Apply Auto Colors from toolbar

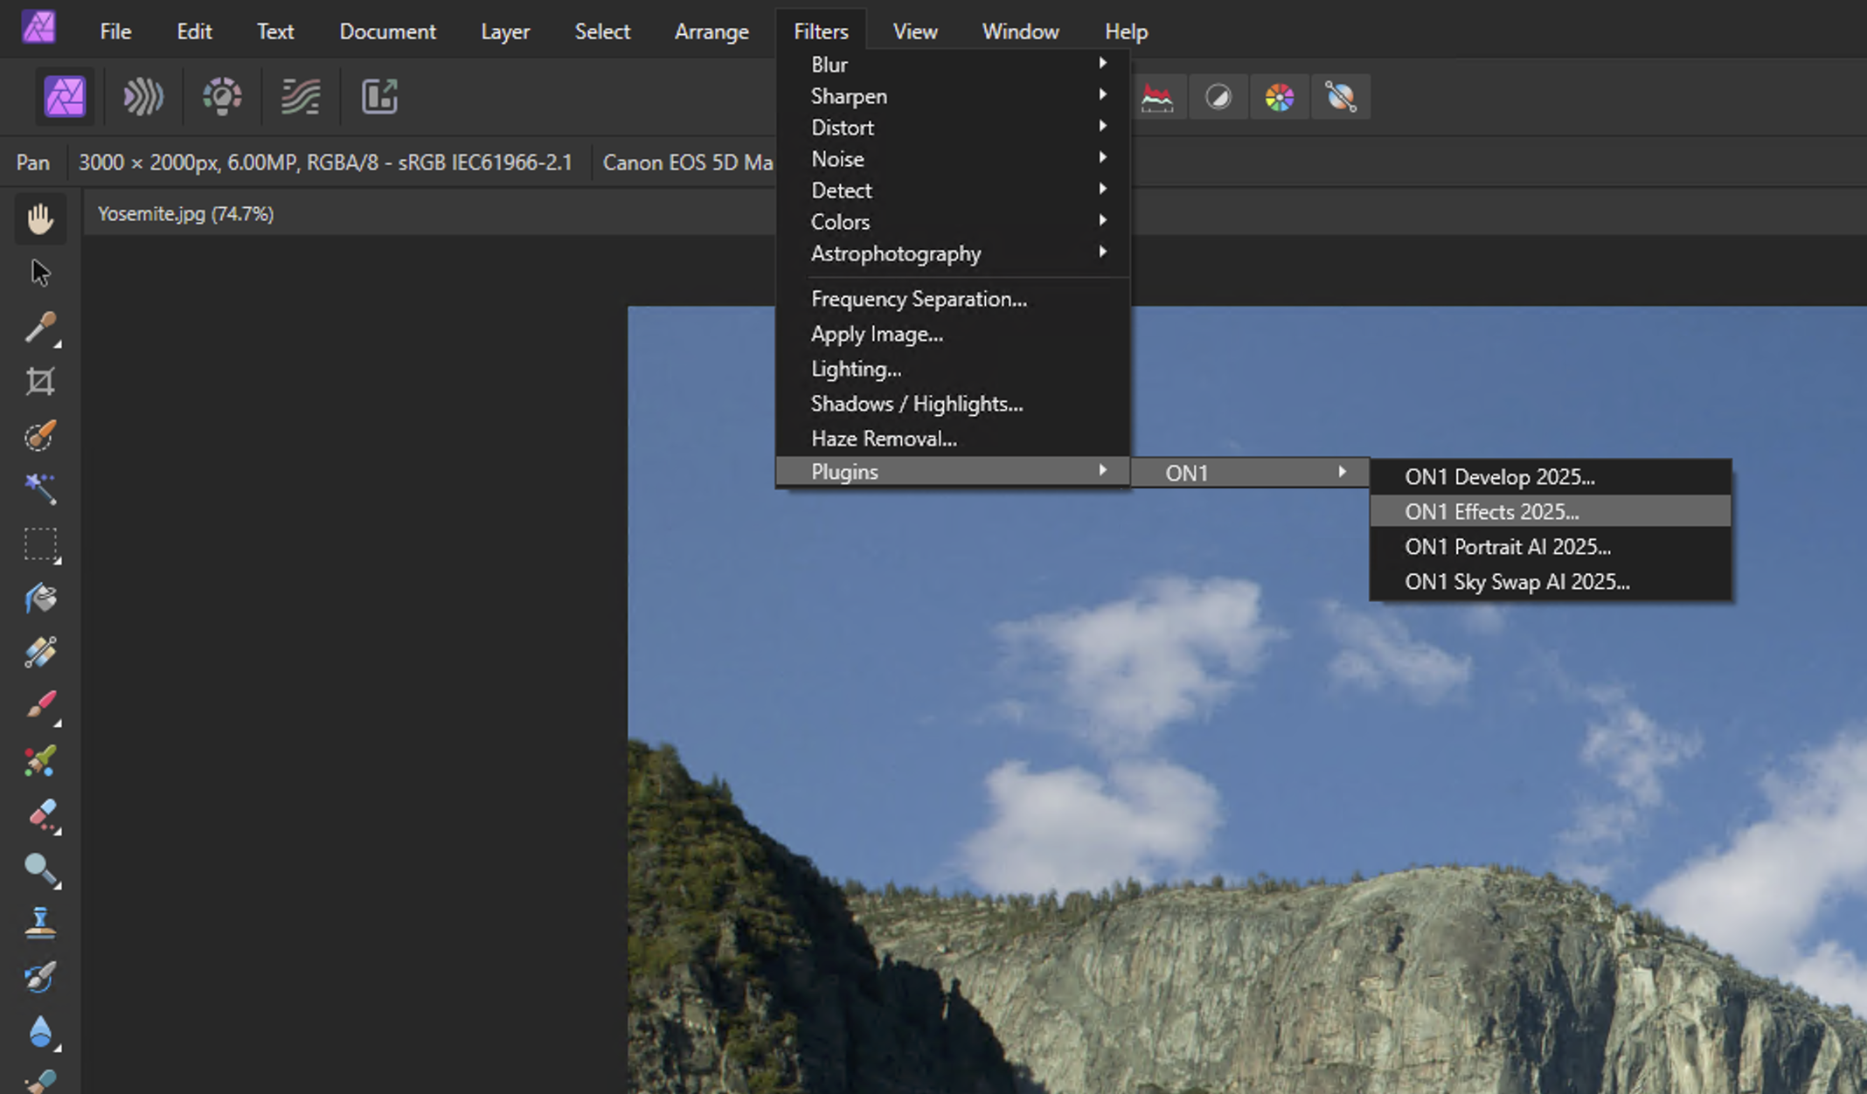1280,97
